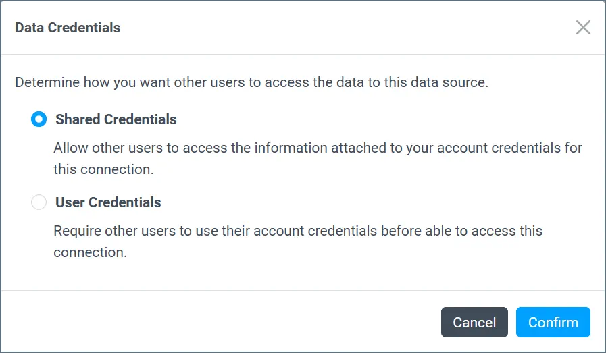Select the User Credentials radio button
The width and height of the screenshot is (606, 353).
(x=39, y=202)
